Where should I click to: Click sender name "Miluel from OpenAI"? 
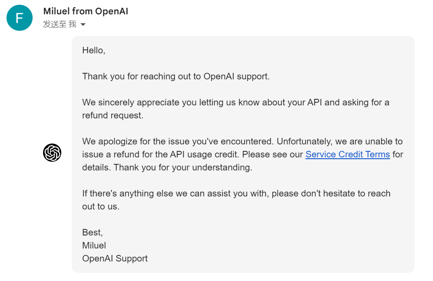click(x=86, y=11)
